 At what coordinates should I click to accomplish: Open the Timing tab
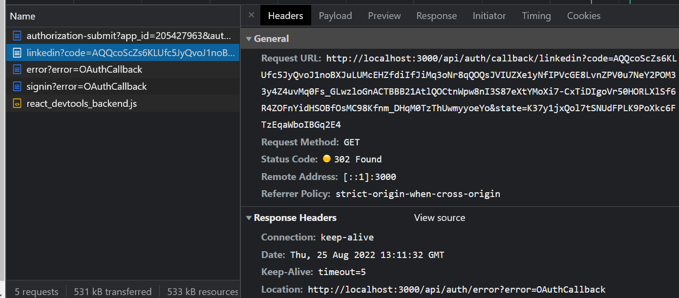point(536,15)
